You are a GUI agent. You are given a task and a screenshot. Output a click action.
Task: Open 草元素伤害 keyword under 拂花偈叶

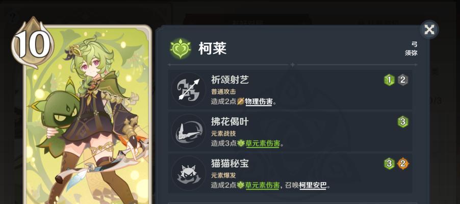tap(263, 143)
